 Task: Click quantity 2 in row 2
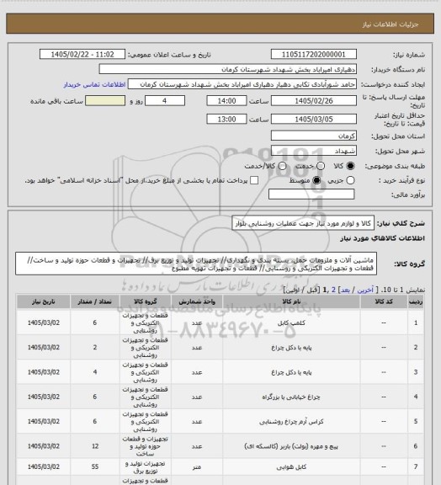tap(95, 348)
